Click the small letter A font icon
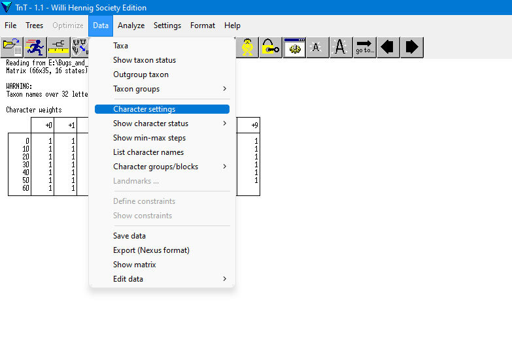Image resolution: width=512 pixels, height=347 pixels. coord(318,47)
